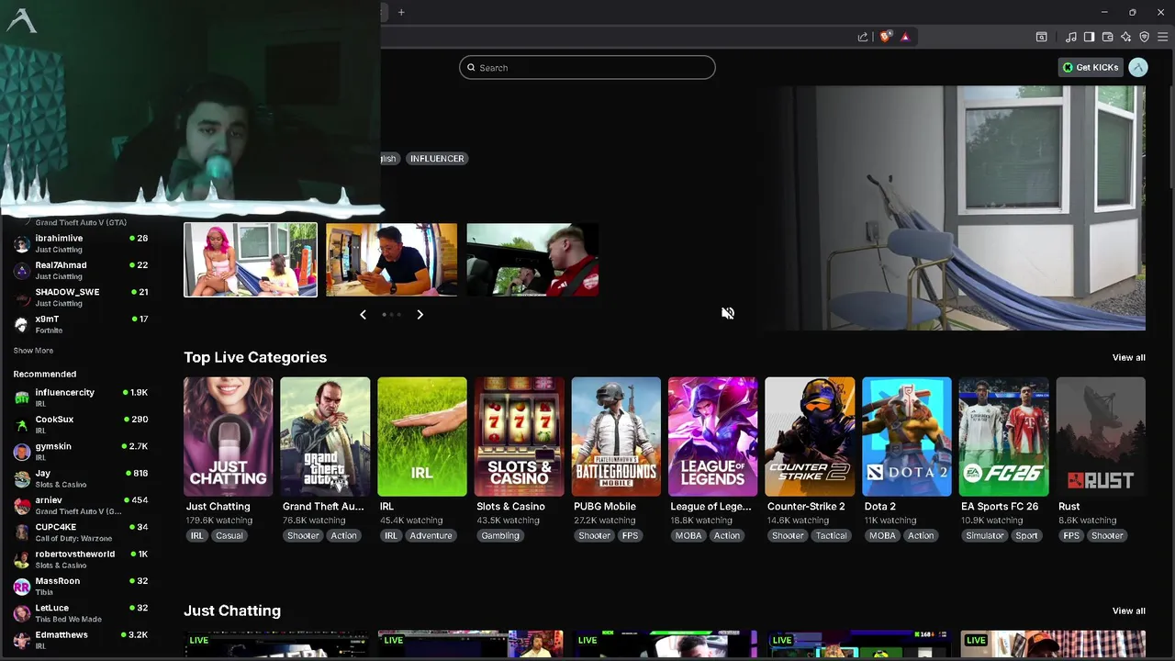This screenshot has width=1175, height=661.
Task: Open Real7Ahmad channel avatar
Action: 22,270
